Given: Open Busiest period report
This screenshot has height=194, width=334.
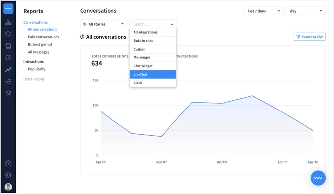Looking at the screenshot, I should (x=40, y=45).
